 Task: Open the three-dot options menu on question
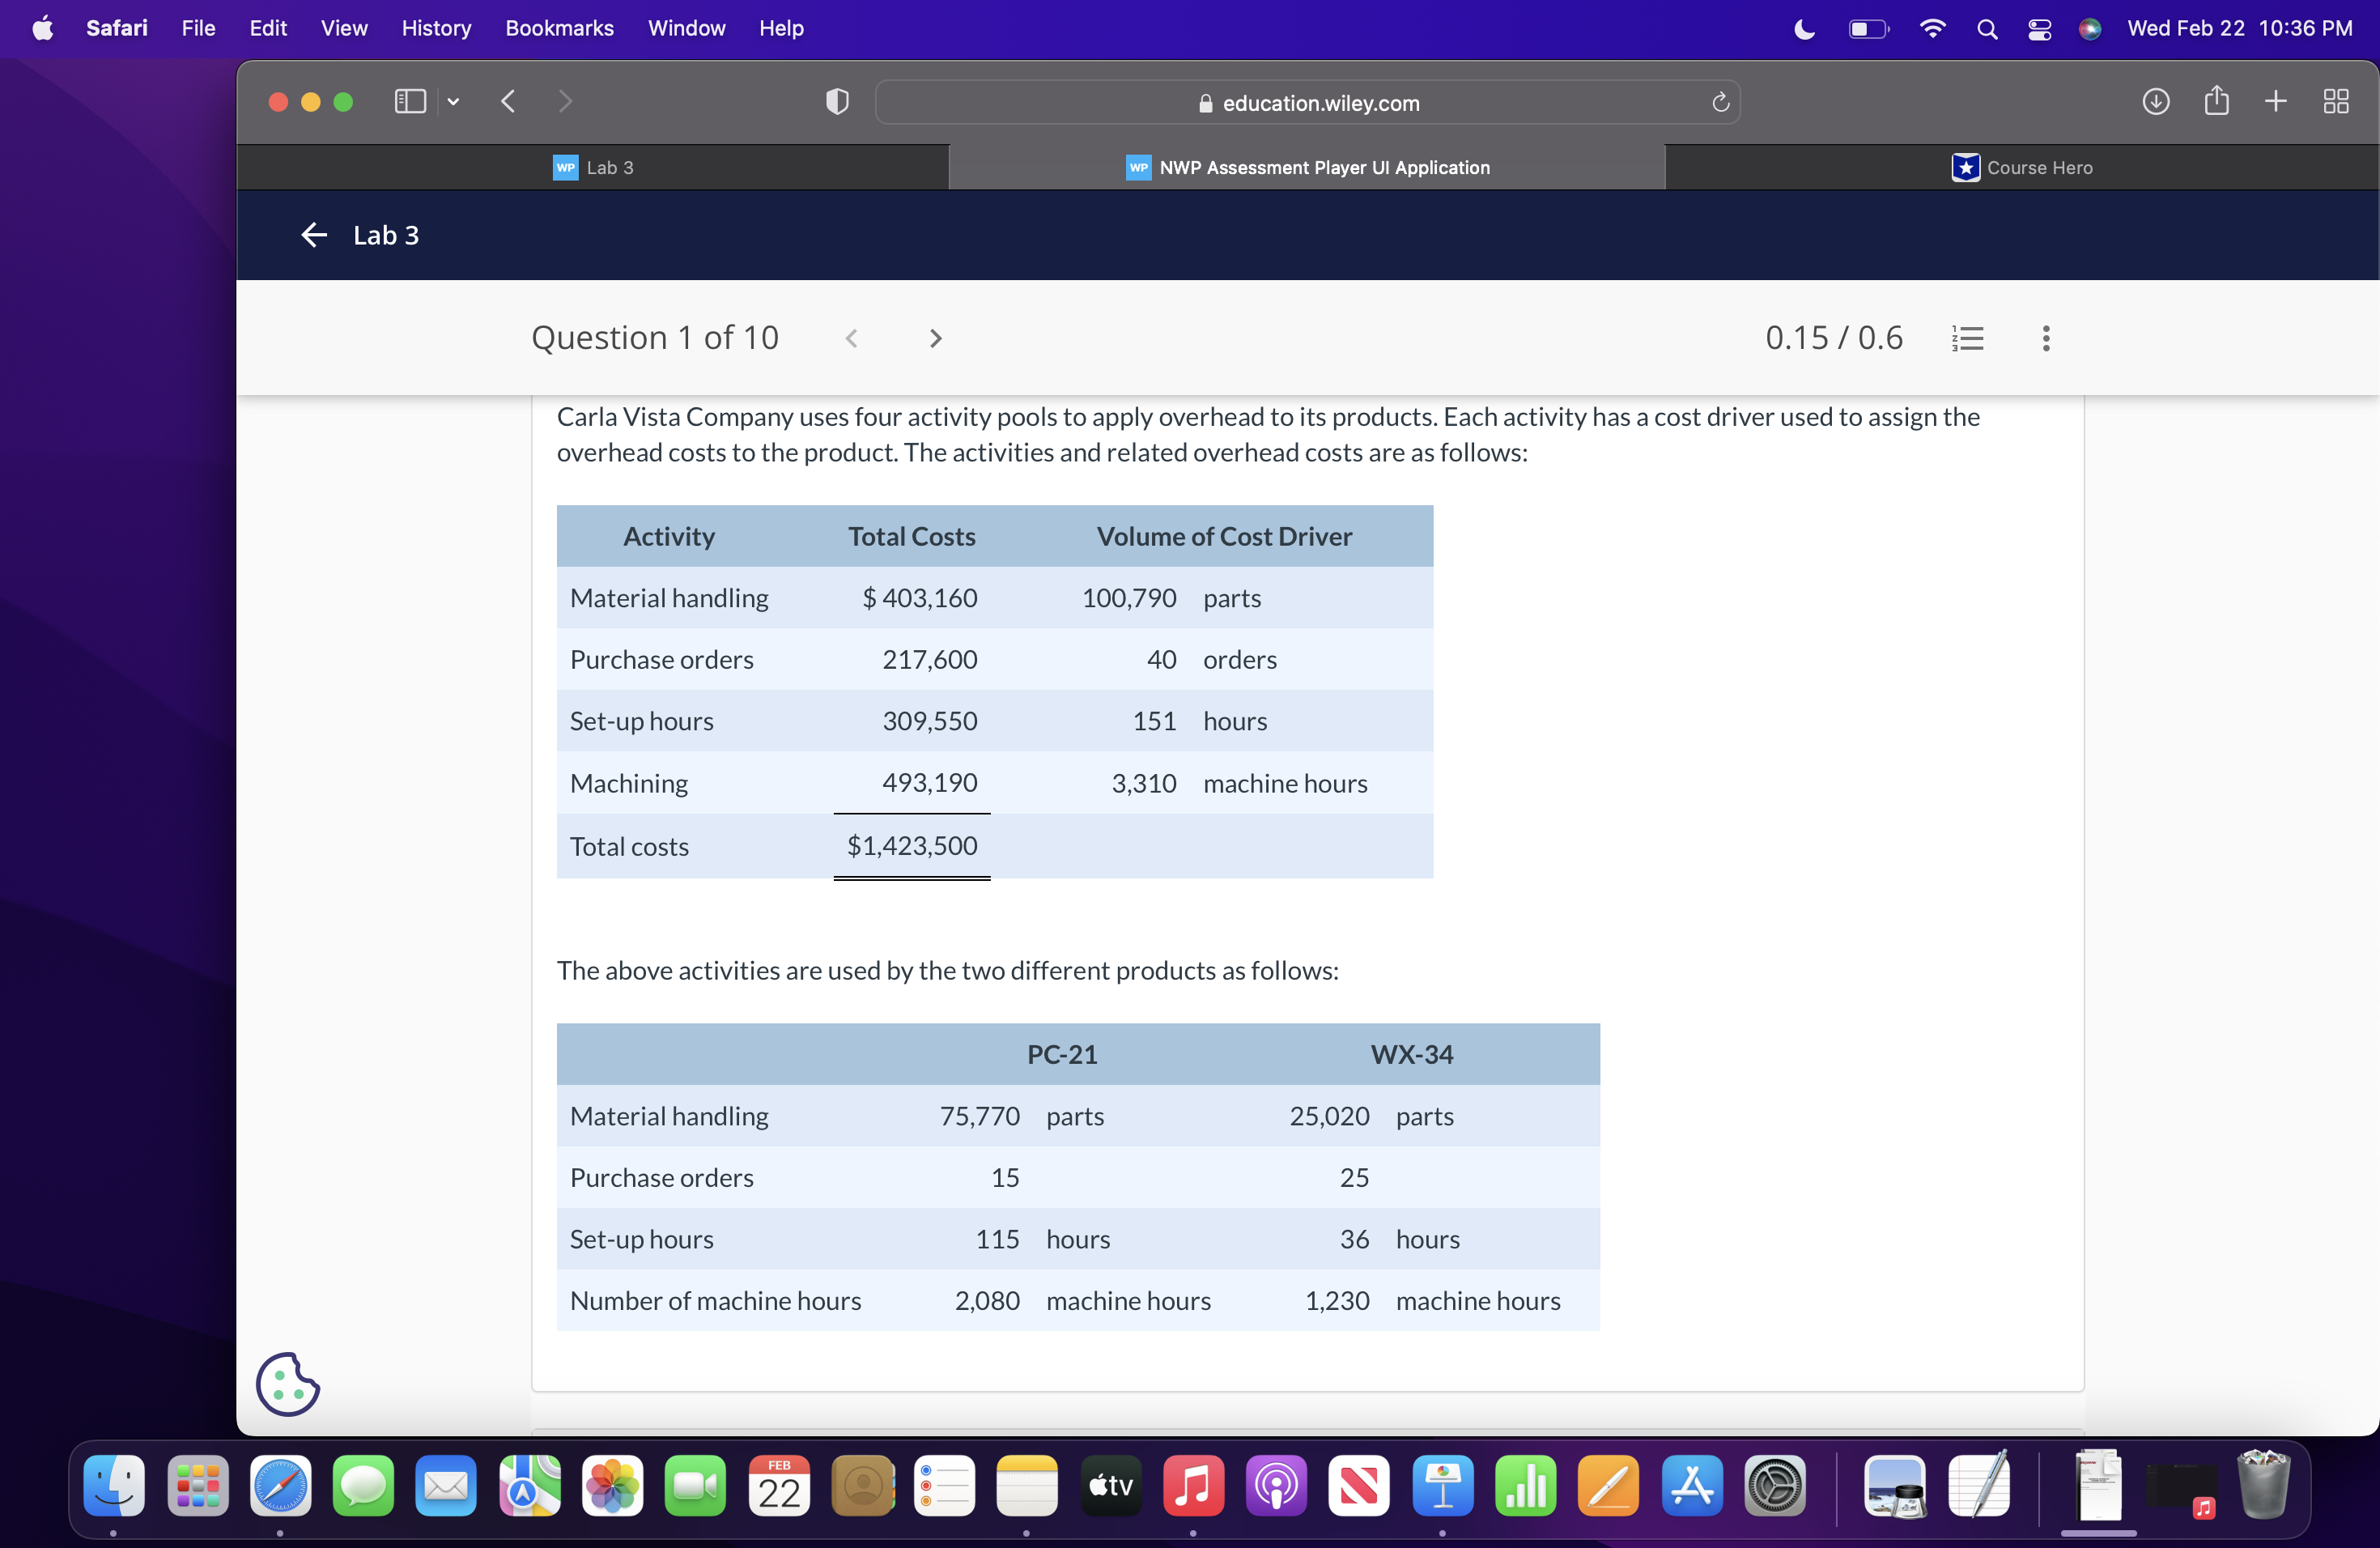pos(2044,338)
